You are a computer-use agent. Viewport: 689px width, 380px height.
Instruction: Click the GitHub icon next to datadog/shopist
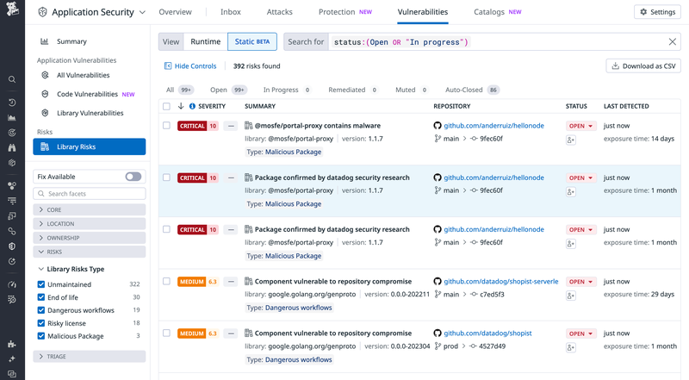pos(438,333)
